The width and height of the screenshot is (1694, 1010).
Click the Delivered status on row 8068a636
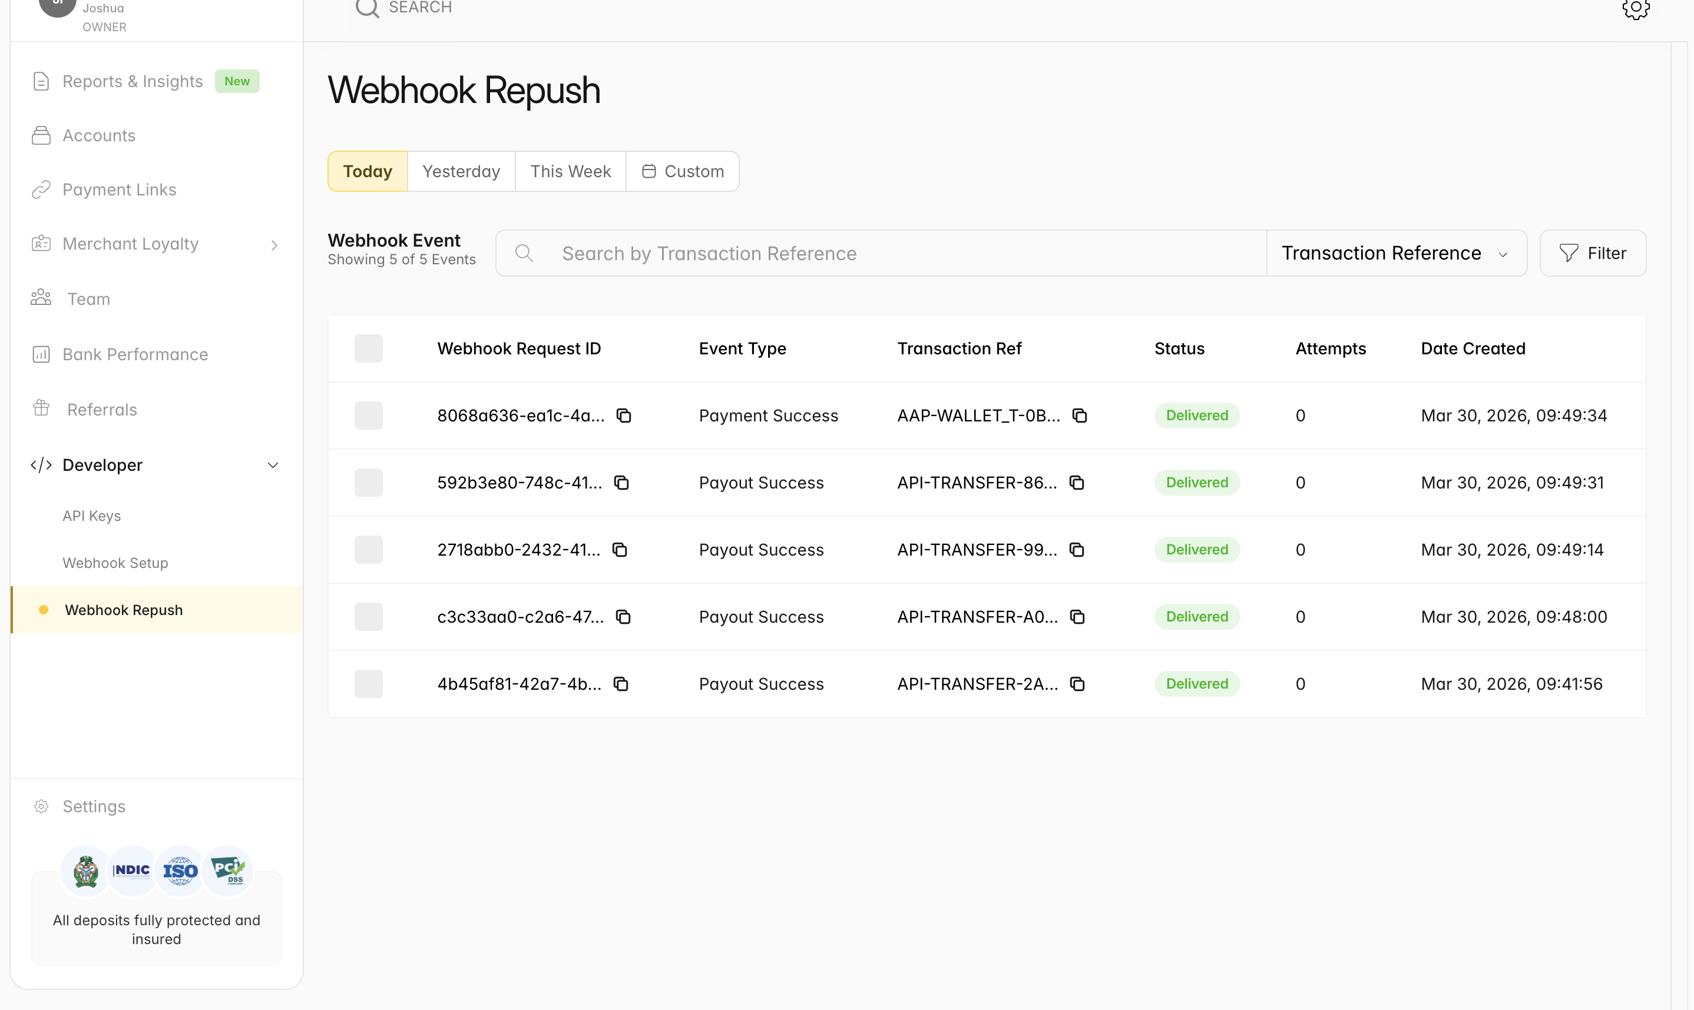pos(1197,415)
